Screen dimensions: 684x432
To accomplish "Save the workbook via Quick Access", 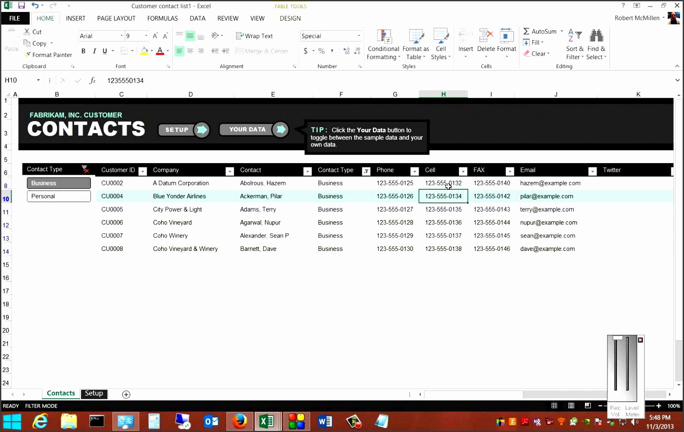I will pyautogui.click(x=21, y=6).
